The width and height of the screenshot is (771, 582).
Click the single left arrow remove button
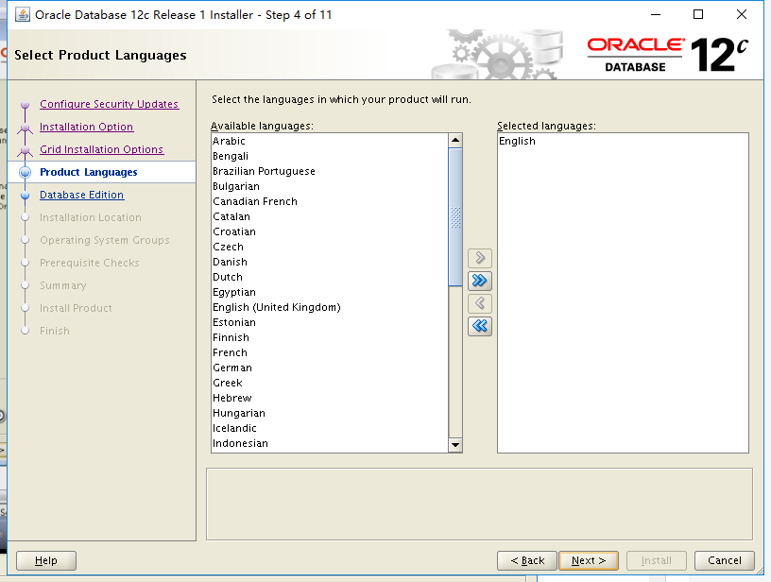[480, 303]
